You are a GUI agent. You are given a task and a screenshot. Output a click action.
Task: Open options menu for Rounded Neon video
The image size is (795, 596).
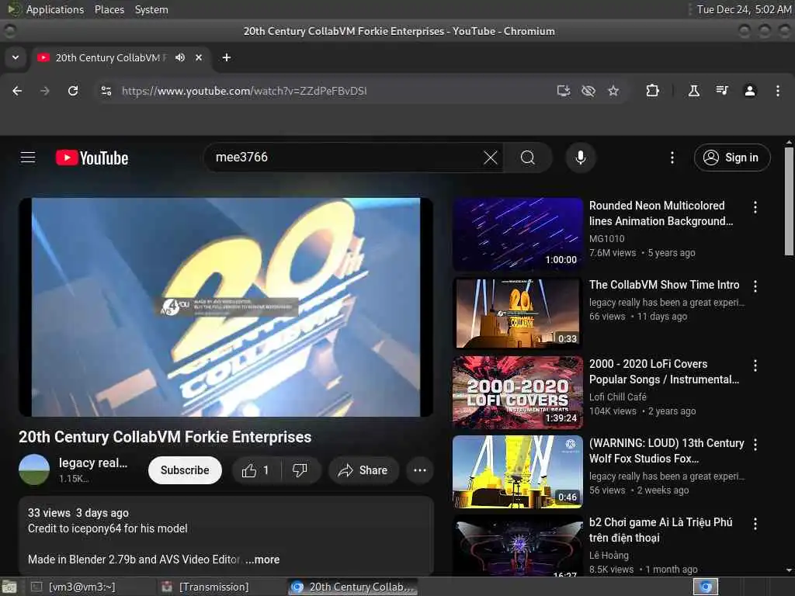click(755, 206)
